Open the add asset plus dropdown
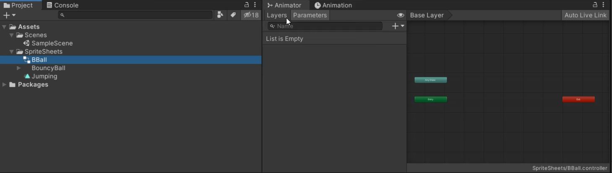Viewport: 612px width, 173px height. tap(9, 15)
